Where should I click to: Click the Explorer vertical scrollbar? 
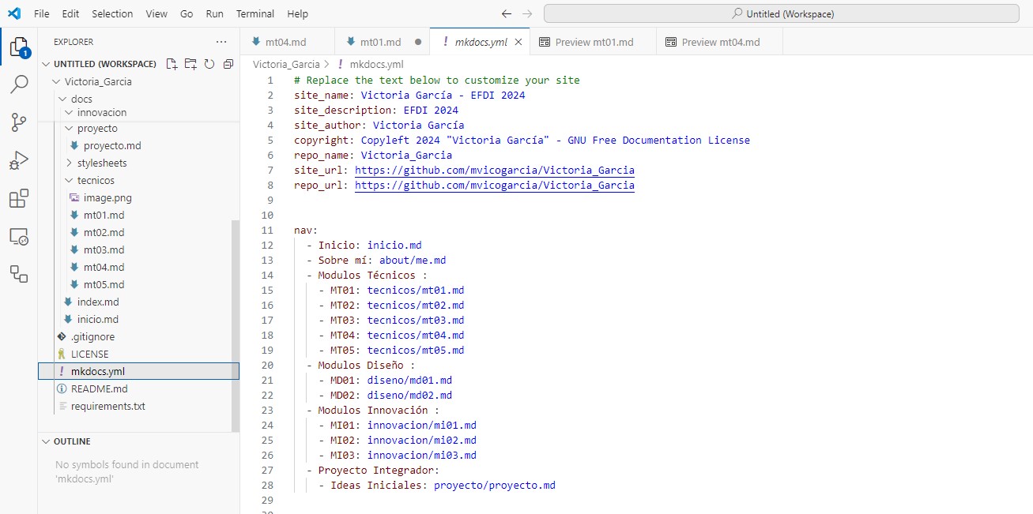pyautogui.click(x=235, y=325)
